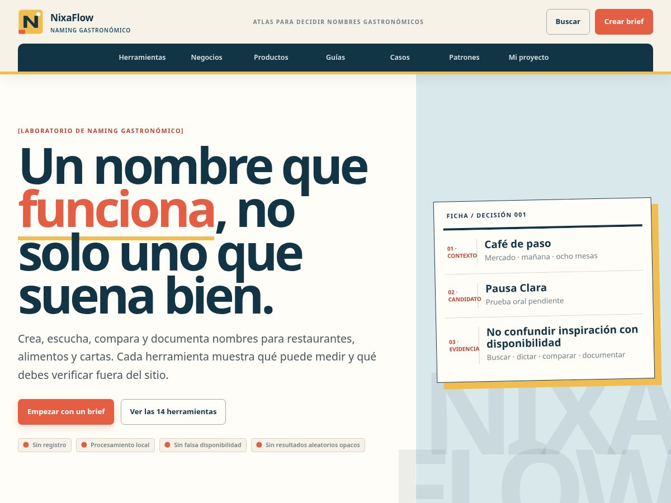Click the Procesamiento local badge
Image resolution: width=671 pixels, height=503 pixels.
click(115, 445)
